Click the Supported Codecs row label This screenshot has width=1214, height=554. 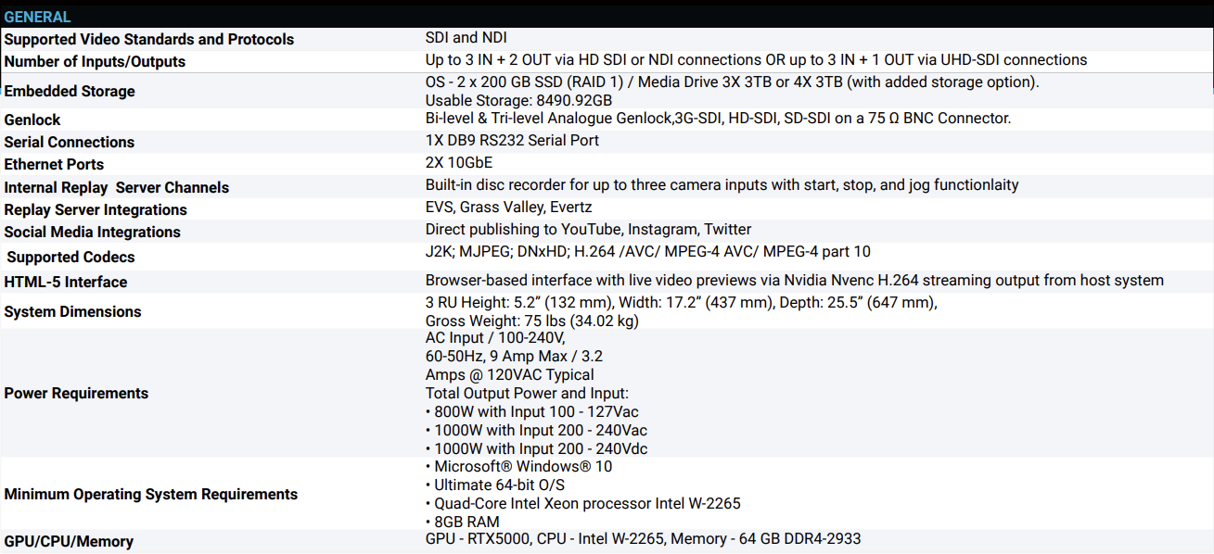pos(71,257)
